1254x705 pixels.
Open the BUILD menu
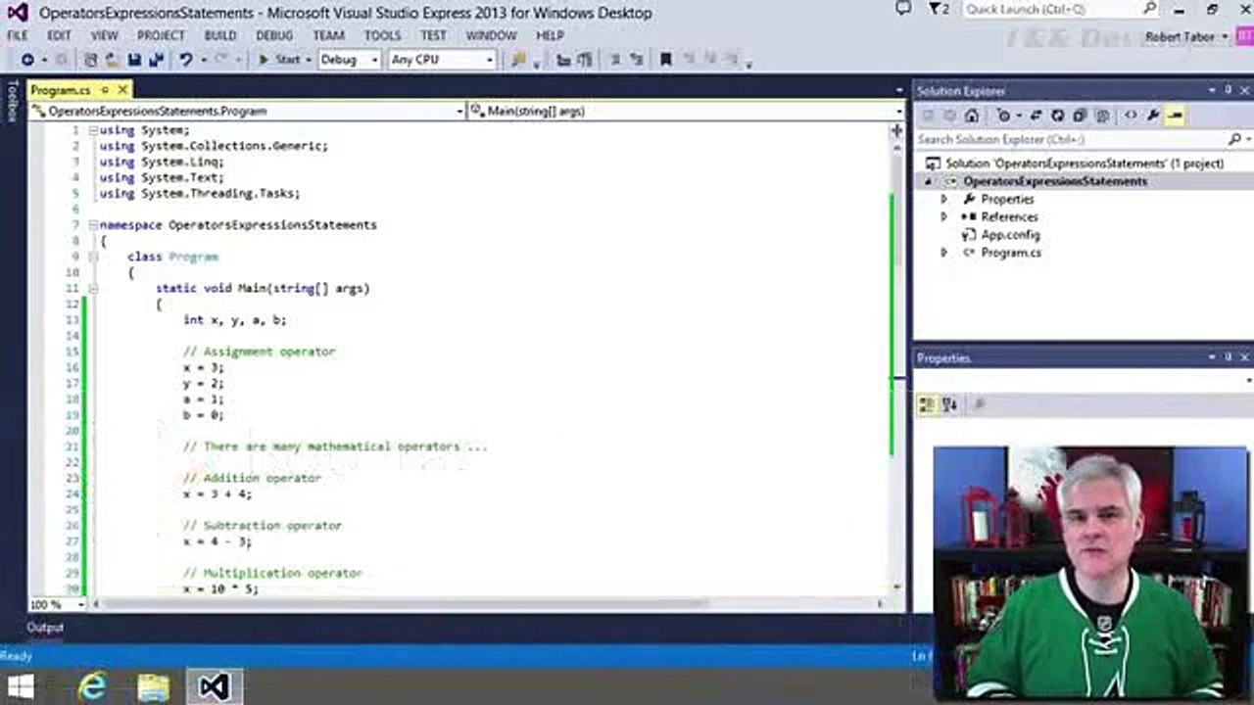(x=220, y=35)
